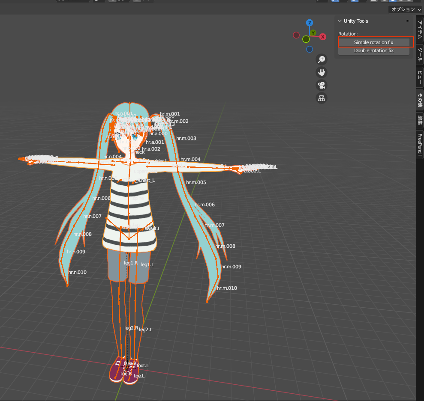Click the green Y axis on gizmo
The height and width of the screenshot is (401, 424).
pyautogui.click(x=313, y=33)
